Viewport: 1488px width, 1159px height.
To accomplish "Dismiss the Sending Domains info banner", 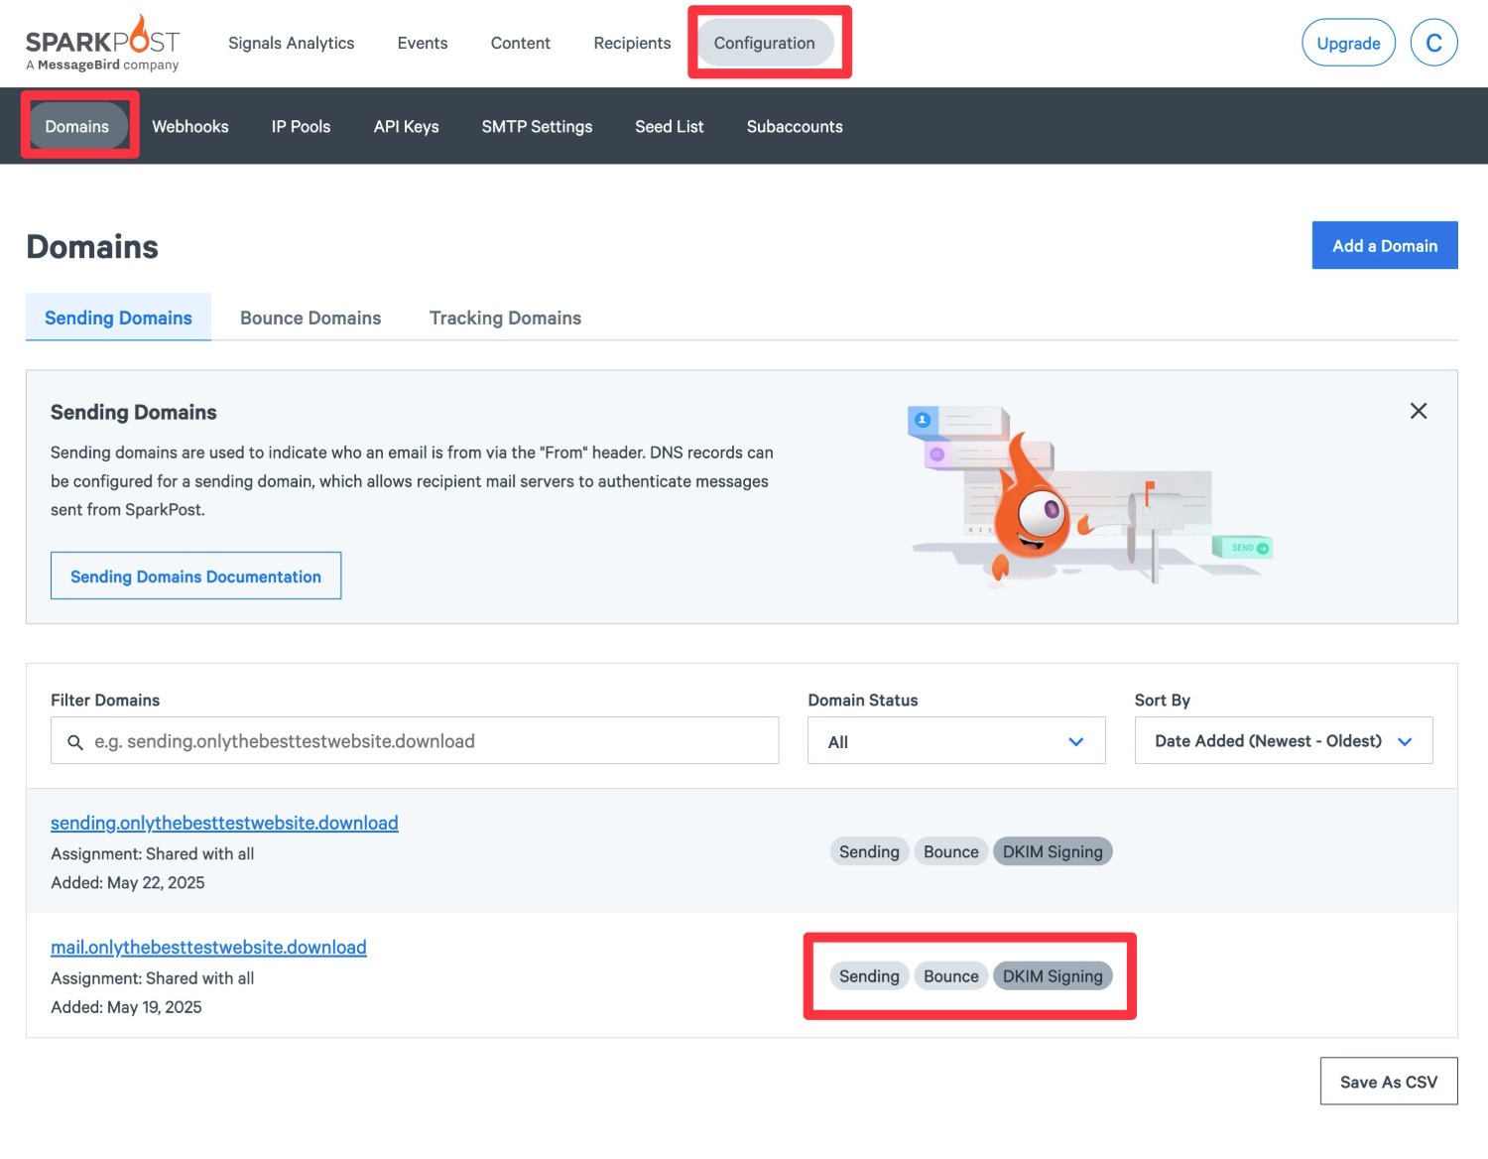I will pos(1419,411).
